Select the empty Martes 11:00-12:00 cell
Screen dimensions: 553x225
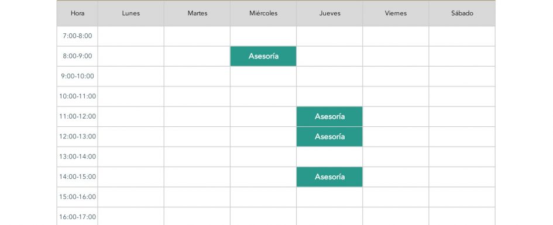(x=197, y=116)
